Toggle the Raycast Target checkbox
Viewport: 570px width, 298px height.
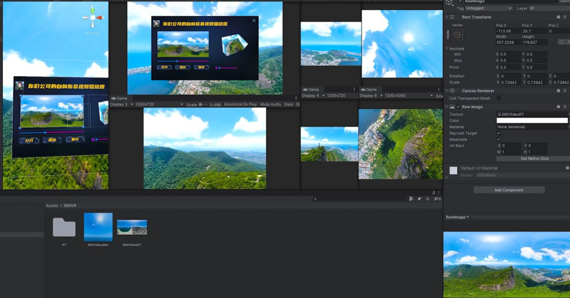click(x=498, y=134)
